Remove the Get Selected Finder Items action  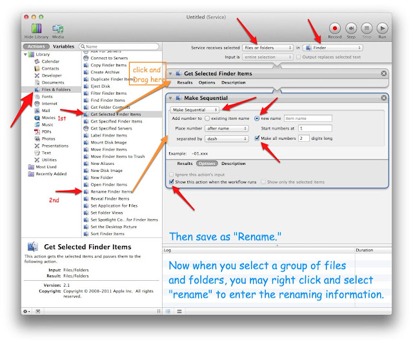coord(384,73)
